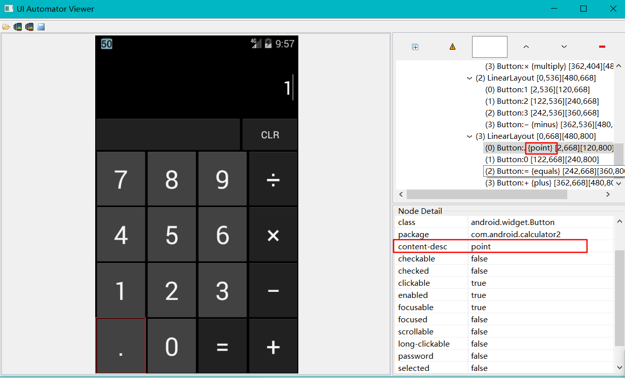
Task: Clear search with the red minus icon
Action: tap(602, 46)
